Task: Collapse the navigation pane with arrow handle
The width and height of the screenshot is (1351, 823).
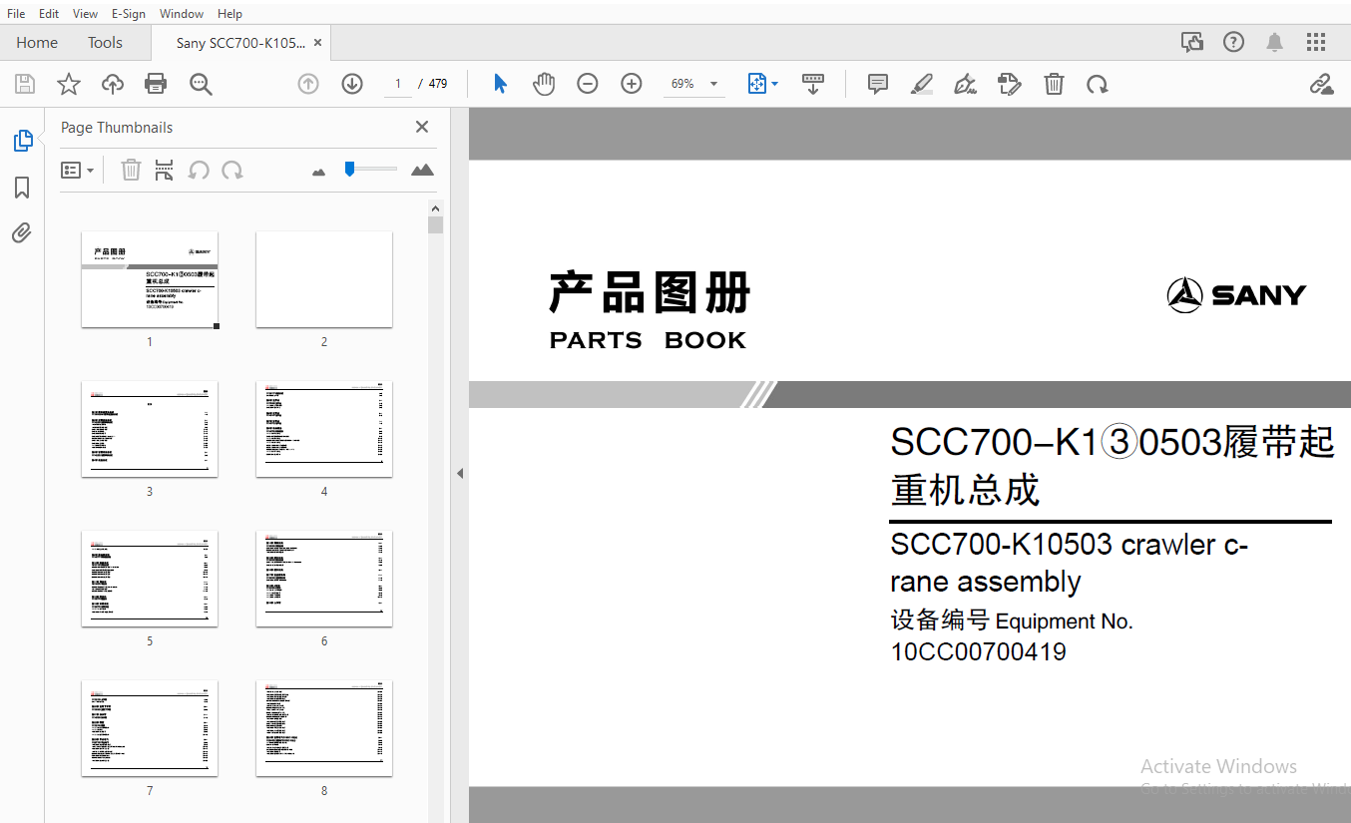Action: (460, 473)
